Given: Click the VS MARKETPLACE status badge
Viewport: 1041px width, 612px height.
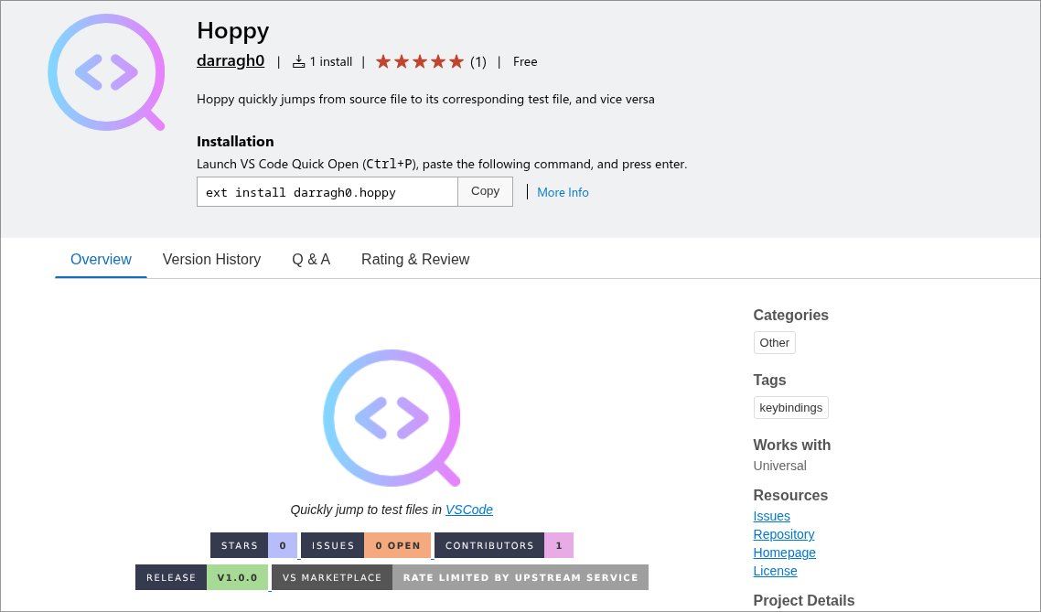Looking at the screenshot, I should [x=331, y=577].
